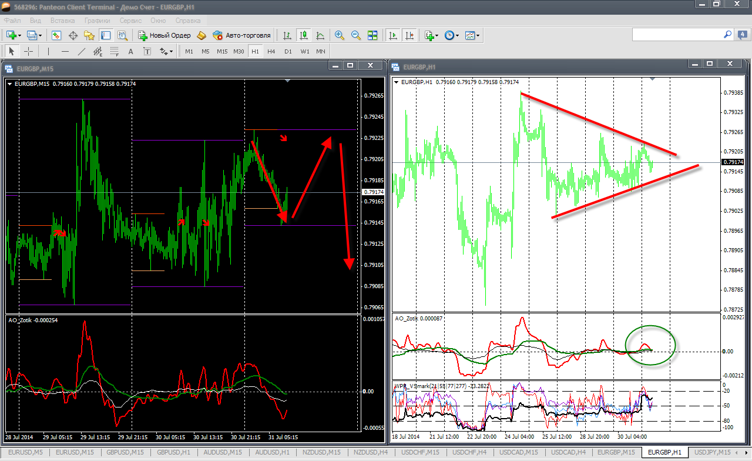The image size is (752, 461).
Task: Open the Графики menu
Action: [x=97, y=20]
